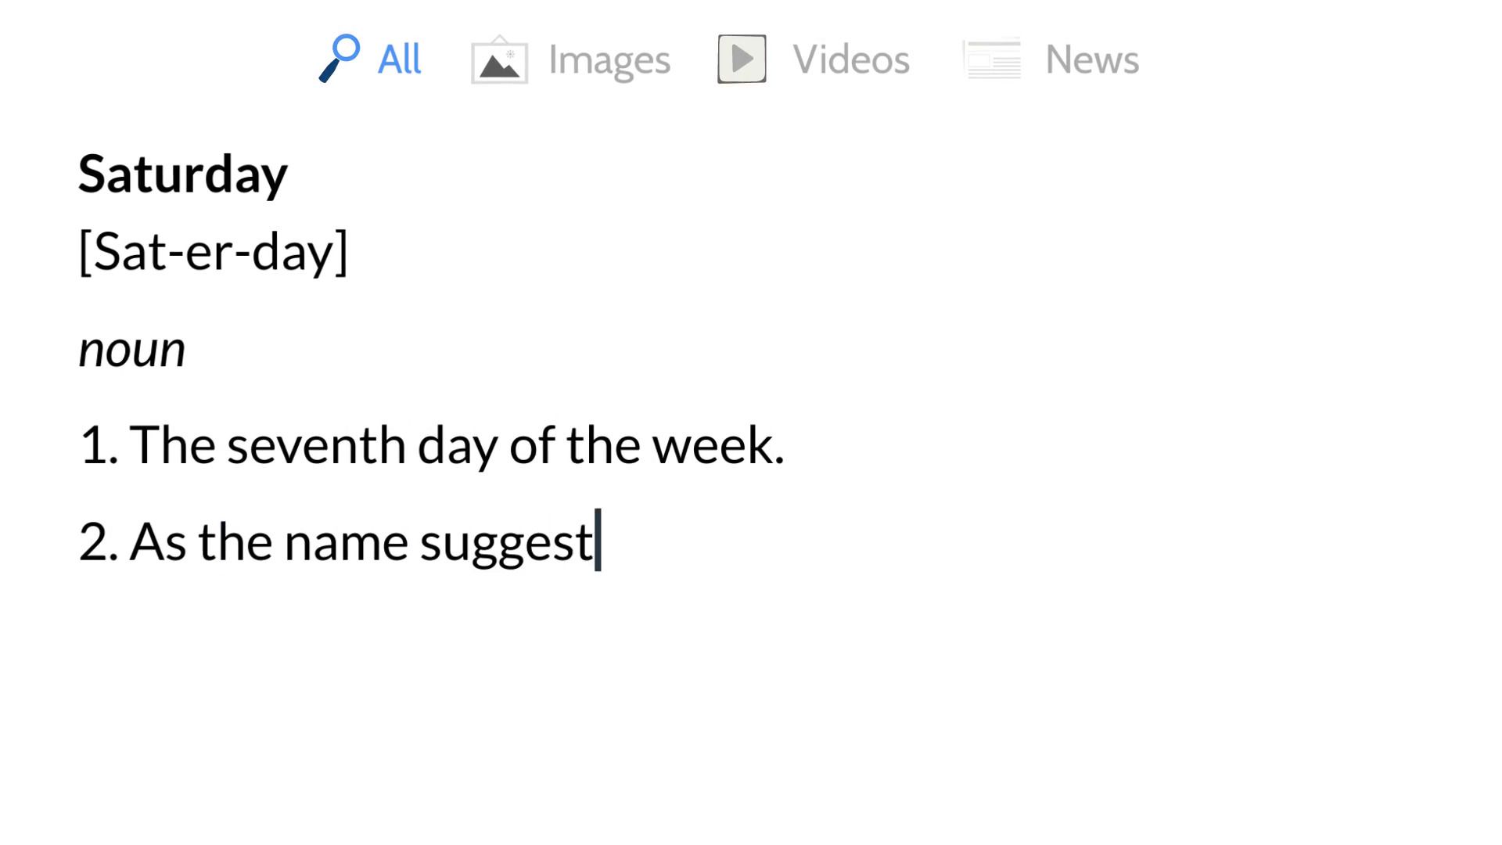
Task: Open the Images tab label
Action: coord(609,59)
